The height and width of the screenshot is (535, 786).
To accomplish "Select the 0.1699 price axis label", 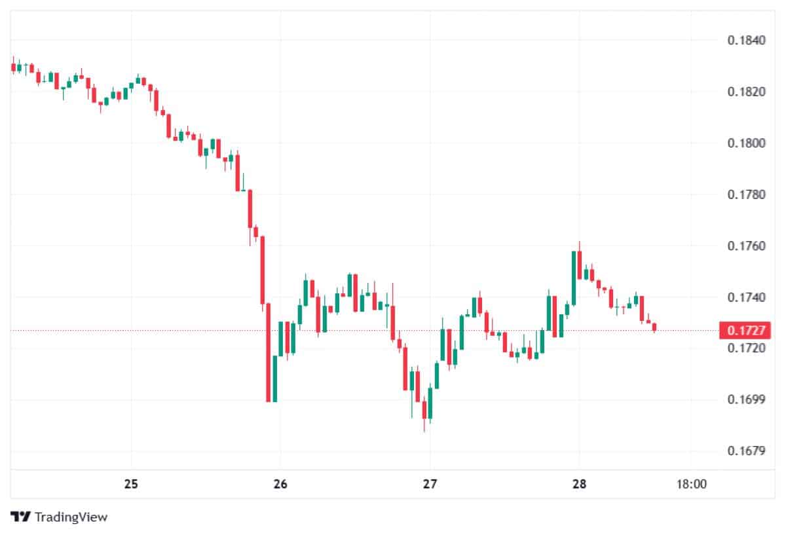I will click(746, 399).
